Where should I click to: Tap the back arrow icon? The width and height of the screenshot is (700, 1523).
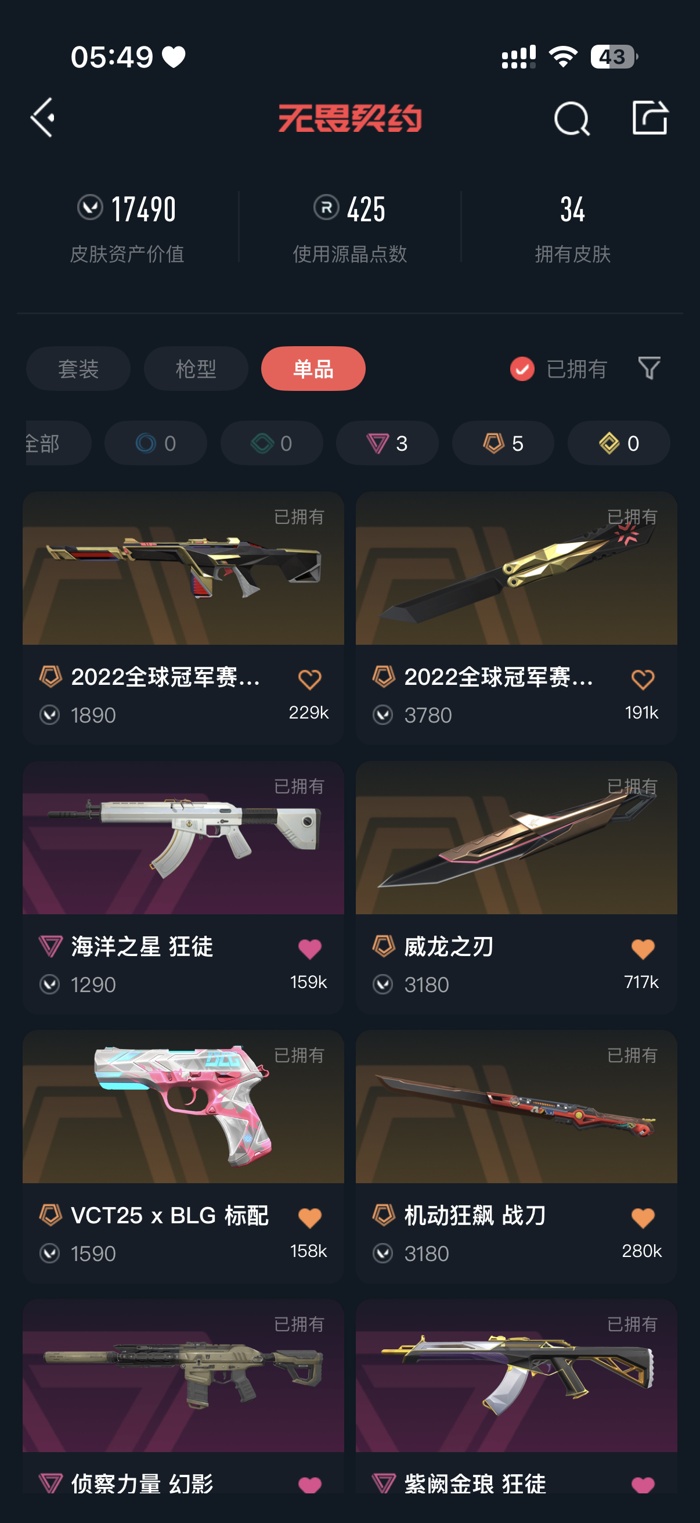[42, 118]
